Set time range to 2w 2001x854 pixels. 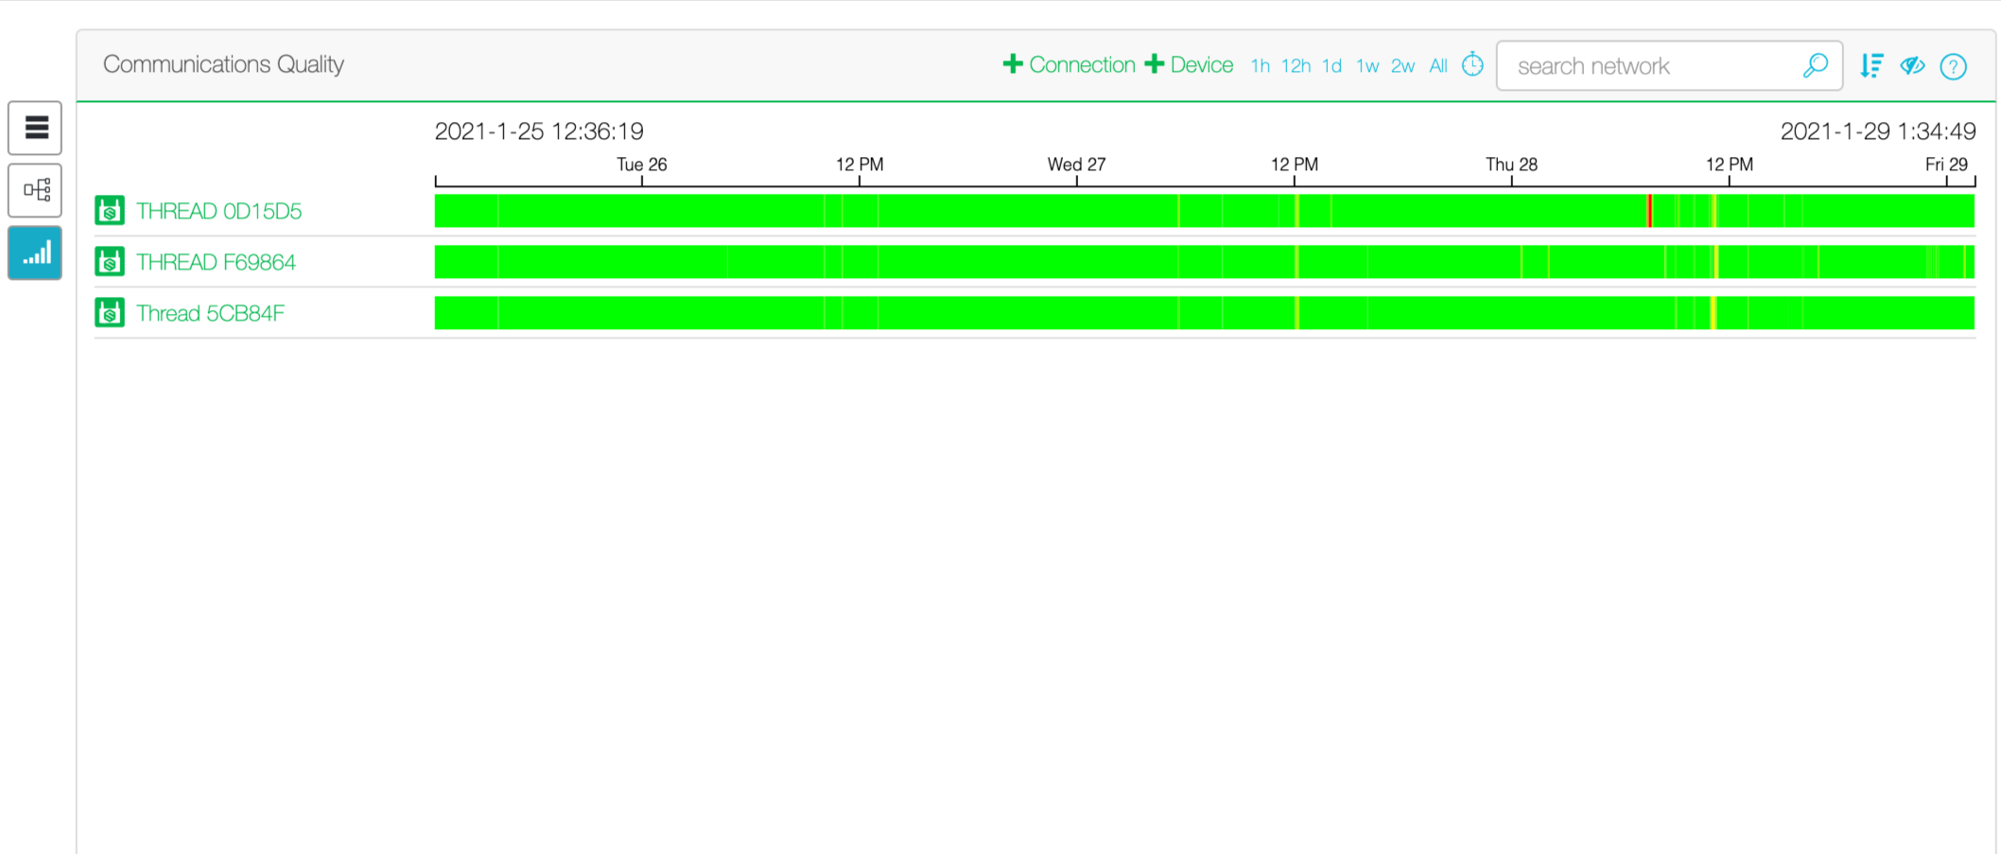click(x=1402, y=65)
